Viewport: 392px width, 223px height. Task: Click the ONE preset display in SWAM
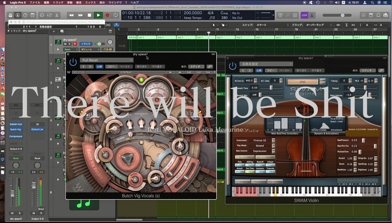(x=303, y=82)
